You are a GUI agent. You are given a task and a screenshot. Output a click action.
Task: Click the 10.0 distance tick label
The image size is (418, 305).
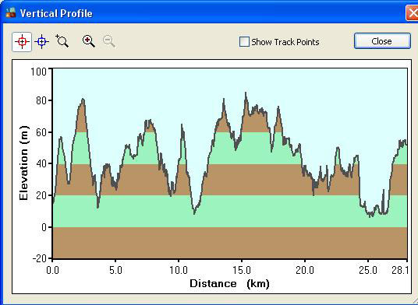[x=179, y=270]
